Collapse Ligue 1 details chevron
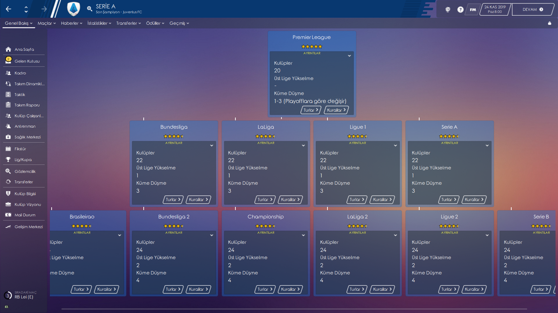 (395, 146)
